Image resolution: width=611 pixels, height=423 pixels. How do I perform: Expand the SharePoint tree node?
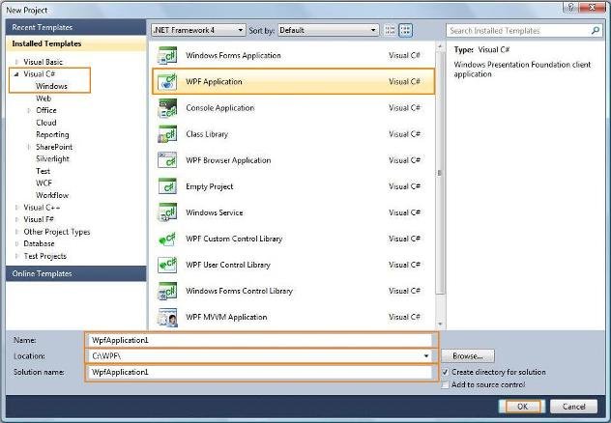29,147
